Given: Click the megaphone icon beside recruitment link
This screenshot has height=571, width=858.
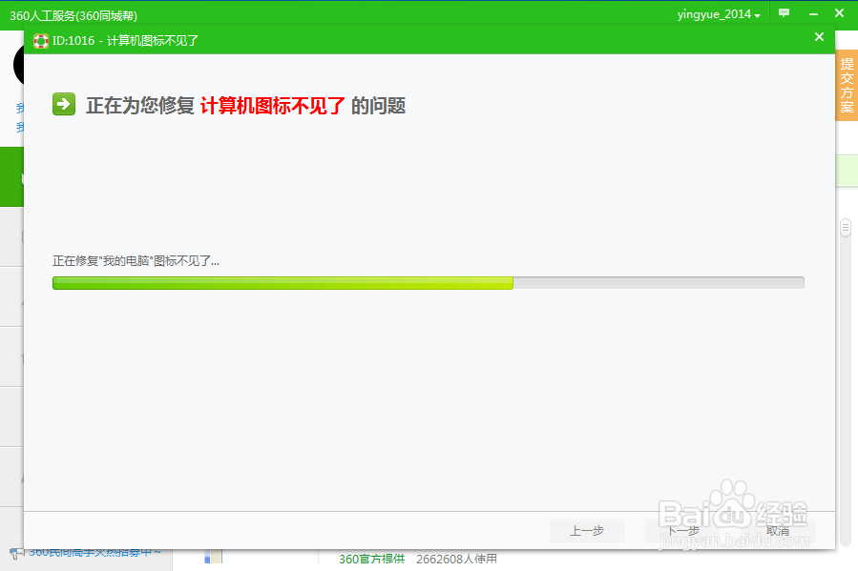Looking at the screenshot, I should click(x=17, y=554).
